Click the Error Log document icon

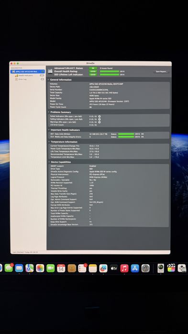[x=16, y=79]
